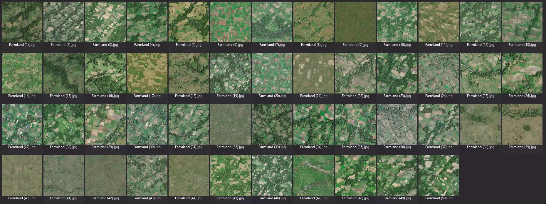Select thumbnail of Farmland (8).jpg
This screenshot has height=204, width=546.
point(314,22)
